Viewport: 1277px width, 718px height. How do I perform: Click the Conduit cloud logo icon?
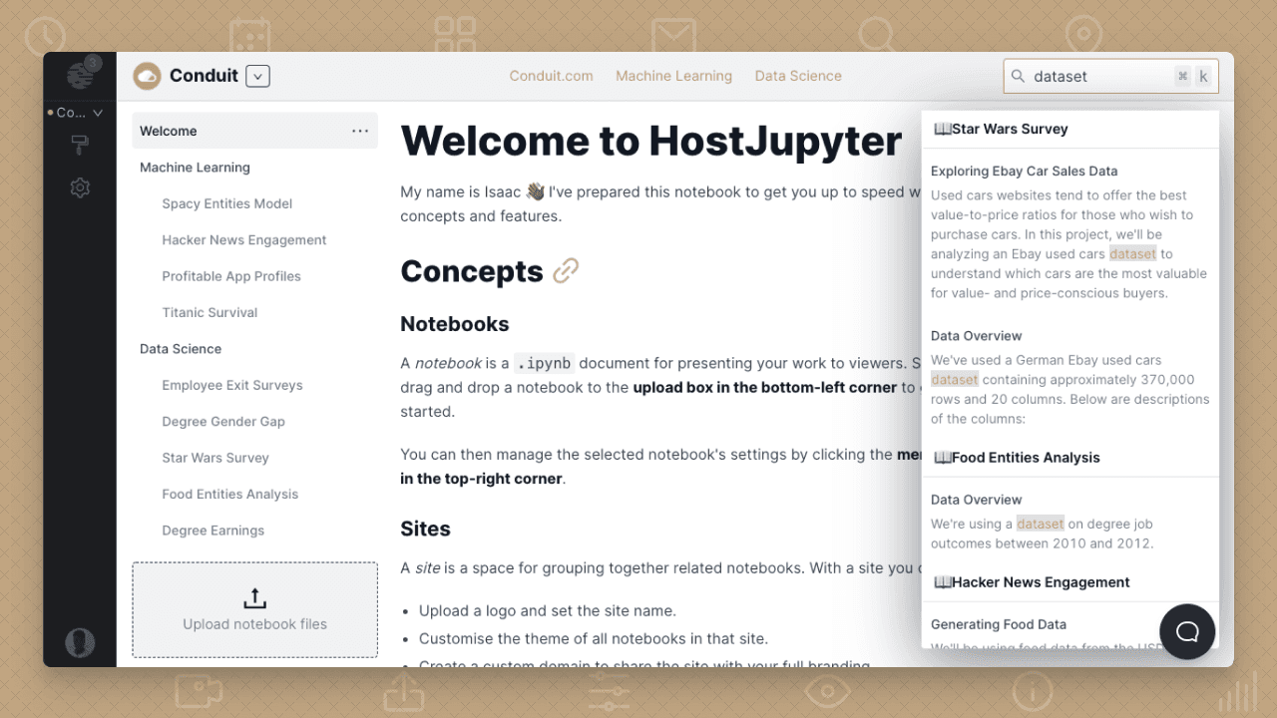click(147, 76)
